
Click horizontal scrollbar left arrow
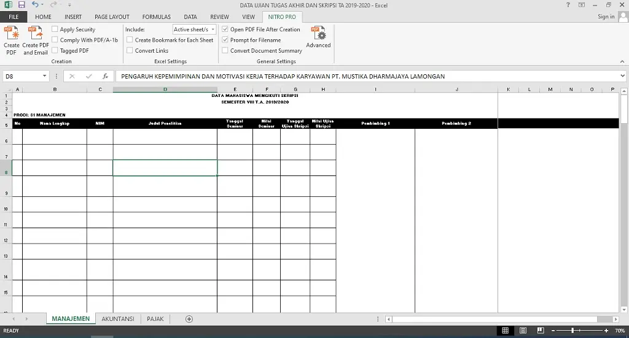coord(388,319)
